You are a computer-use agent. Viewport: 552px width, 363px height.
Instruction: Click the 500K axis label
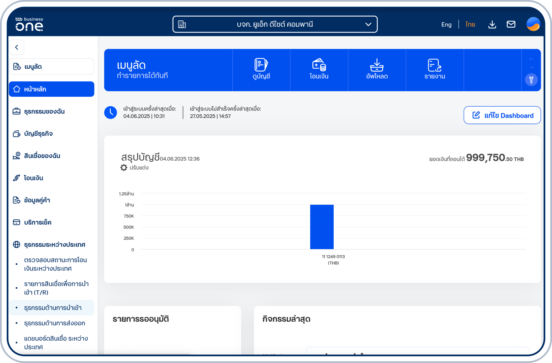click(x=129, y=227)
